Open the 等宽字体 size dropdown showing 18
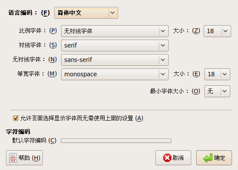 tap(217, 74)
